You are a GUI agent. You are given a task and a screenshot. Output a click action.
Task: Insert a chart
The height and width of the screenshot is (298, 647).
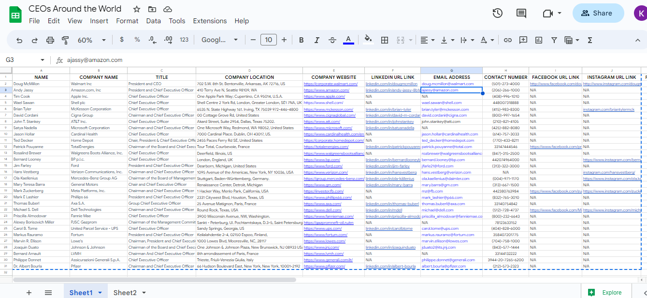pos(539,40)
